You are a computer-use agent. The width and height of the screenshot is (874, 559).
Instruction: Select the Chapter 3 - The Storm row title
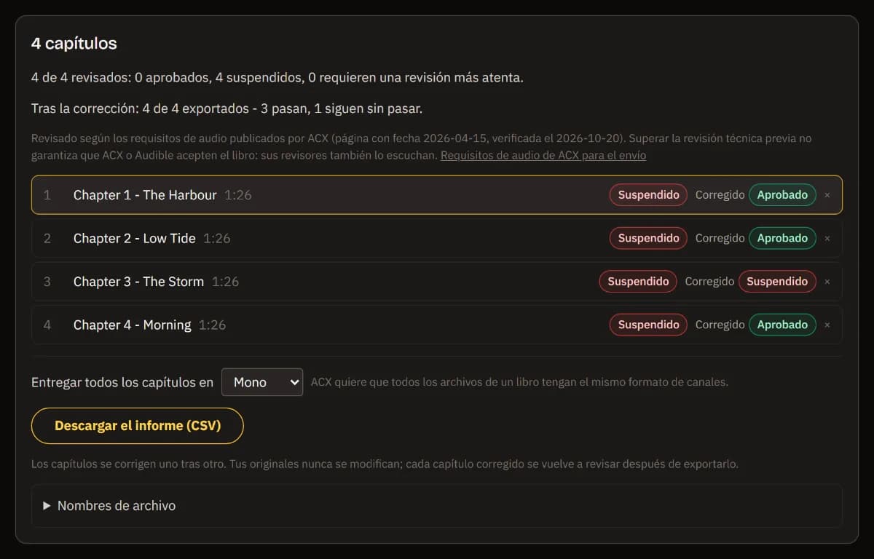[x=138, y=282]
